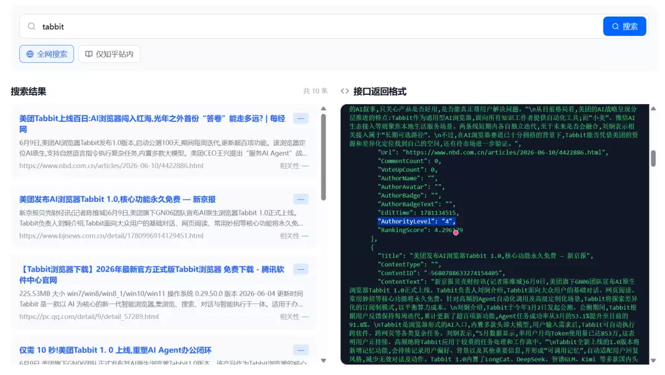Click the "VoteUpCount": 0 line
Viewport: 665px width, 375px height.
pos(408,169)
